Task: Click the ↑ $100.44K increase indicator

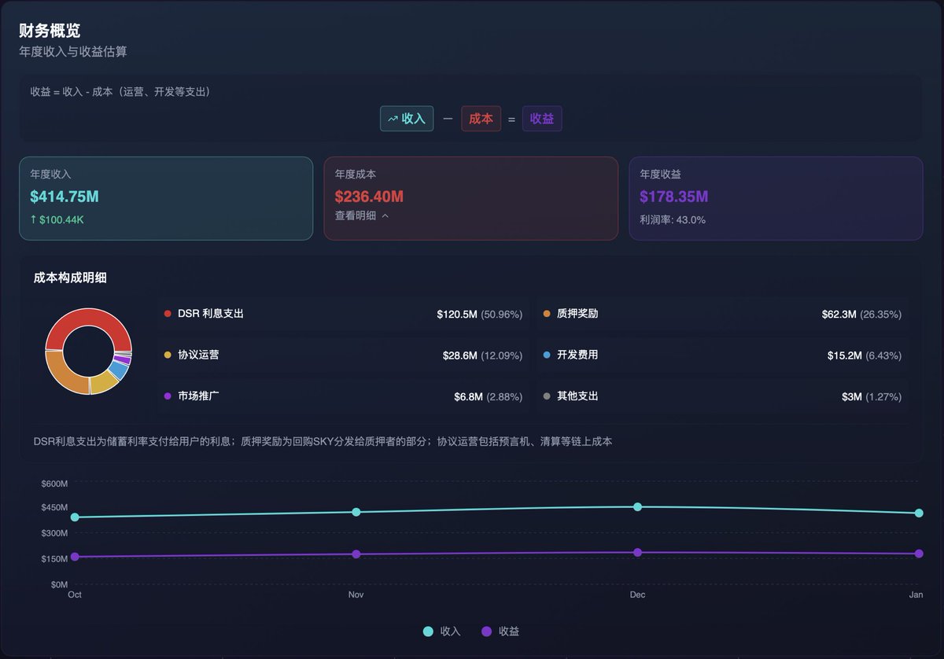Action: click(x=57, y=219)
